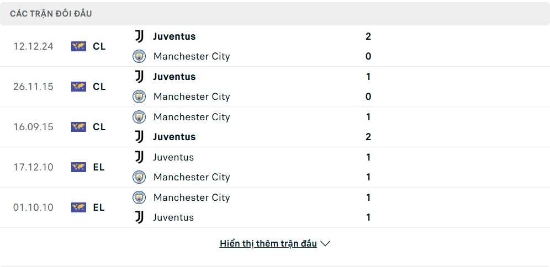This screenshot has height=267, width=550.
Task: Open 'Hiển thị thêm trận đấu' link
Action: (268, 243)
